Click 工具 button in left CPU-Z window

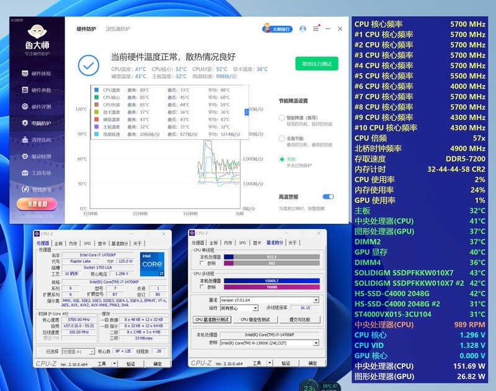(x=102, y=364)
